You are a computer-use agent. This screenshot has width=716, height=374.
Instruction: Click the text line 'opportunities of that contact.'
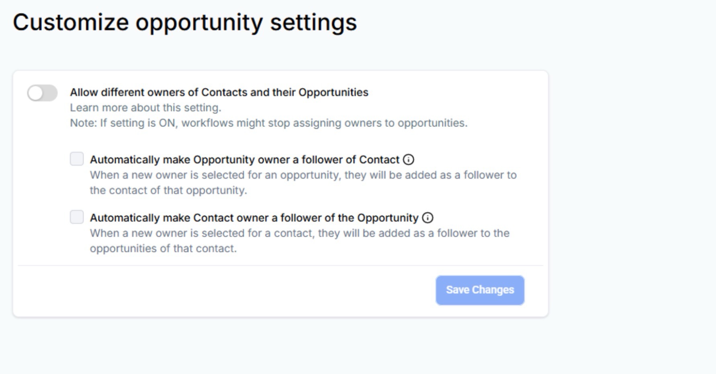[x=163, y=249]
